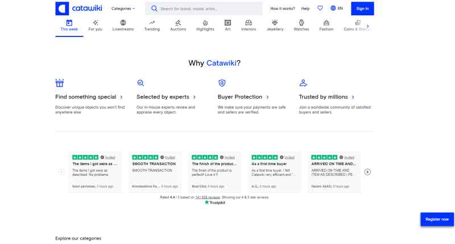Open Selected by experts heading link
Screen dimensions: 455x244
tap(163, 97)
